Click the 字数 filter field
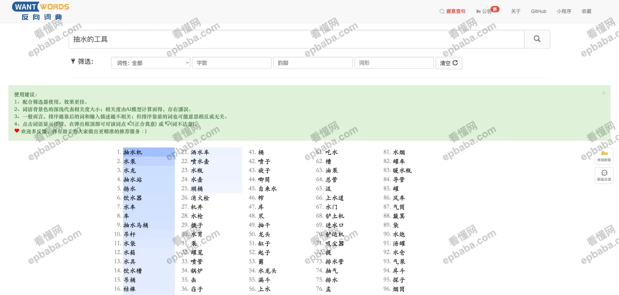 click(x=232, y=63)
